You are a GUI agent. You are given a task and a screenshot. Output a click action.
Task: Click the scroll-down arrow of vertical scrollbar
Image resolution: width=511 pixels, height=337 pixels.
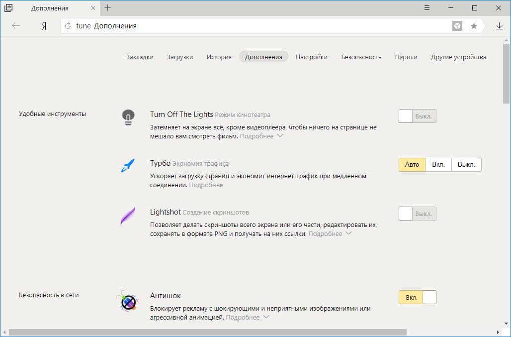tap(506, 324)
